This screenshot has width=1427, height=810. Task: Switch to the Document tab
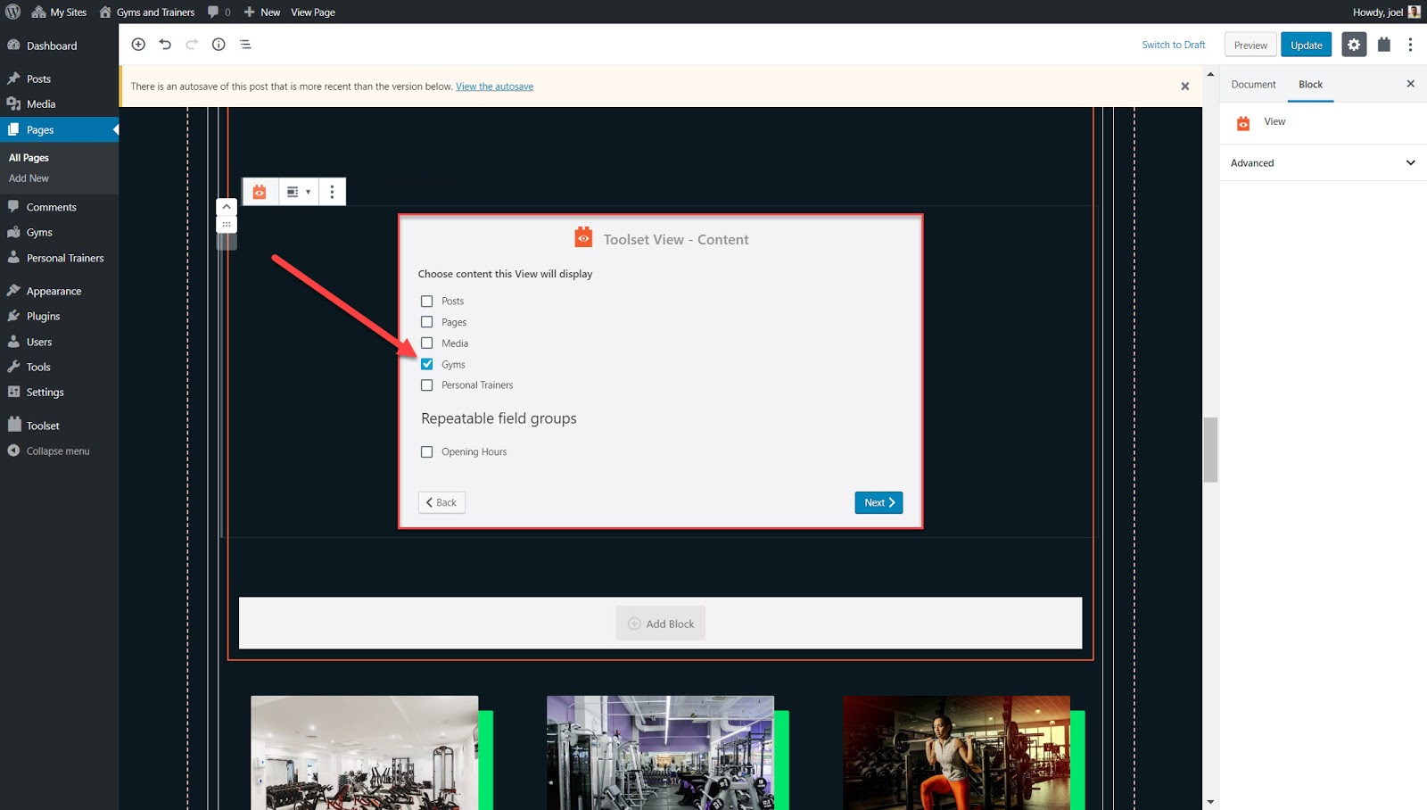click(x=1253, y=85)
